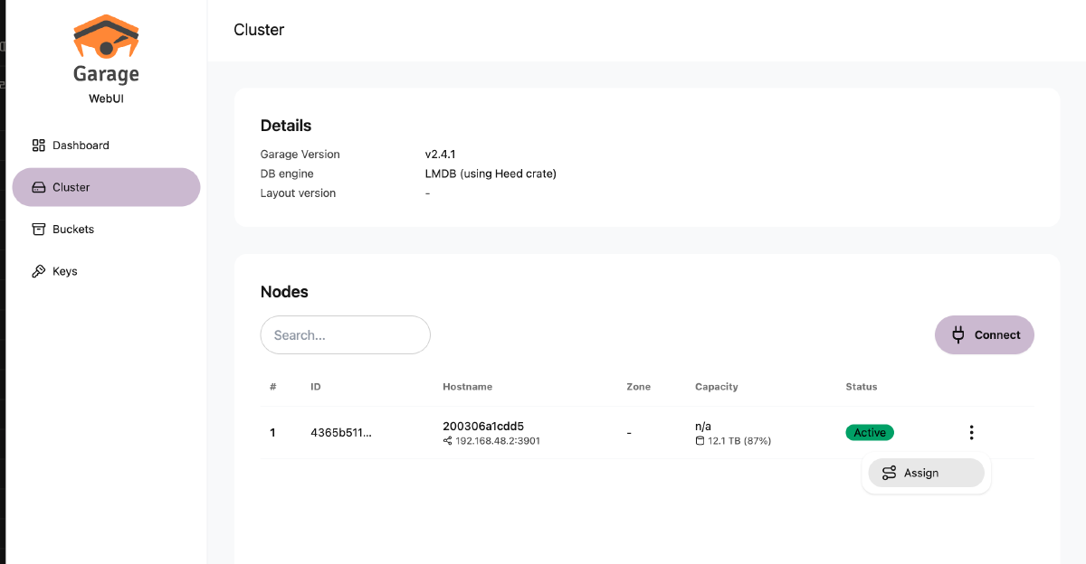Click hostname 200306a1cdd5
The image size is (1086, 564).
coord(483,426)
